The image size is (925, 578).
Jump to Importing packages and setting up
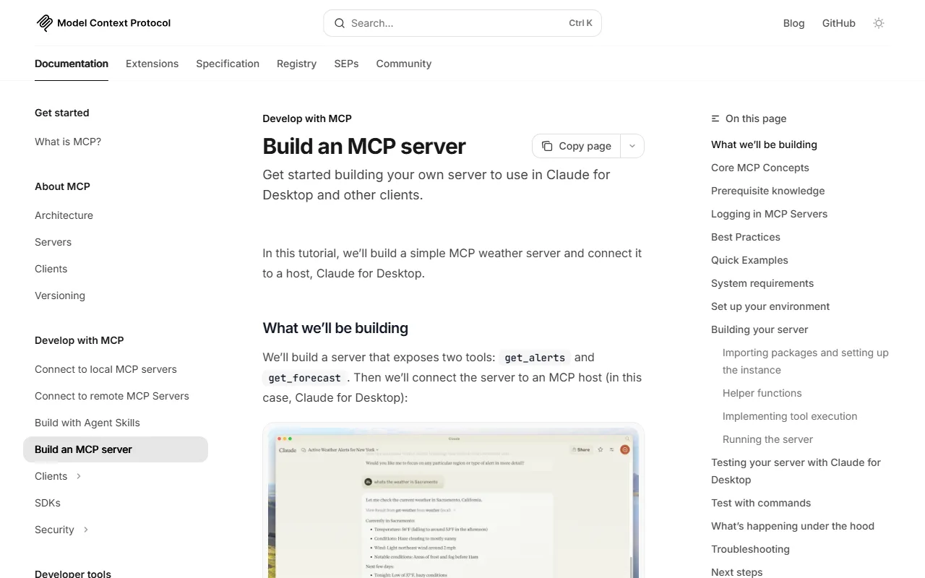806,361
